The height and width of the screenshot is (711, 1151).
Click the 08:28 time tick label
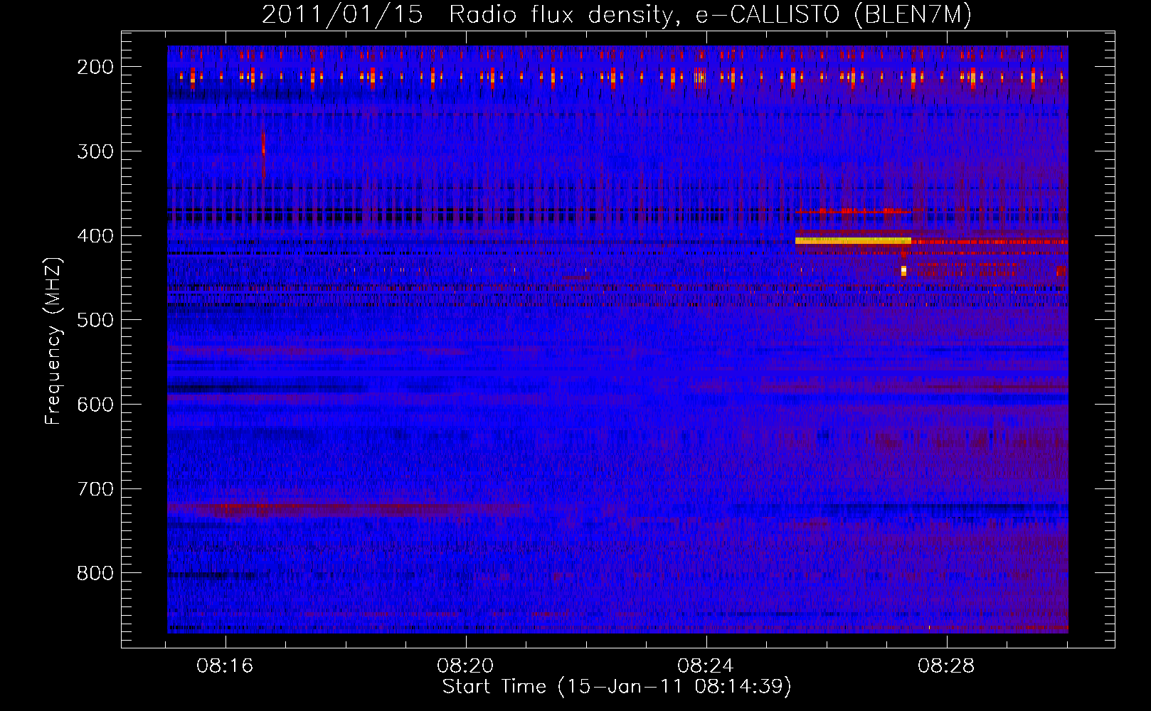946,666
